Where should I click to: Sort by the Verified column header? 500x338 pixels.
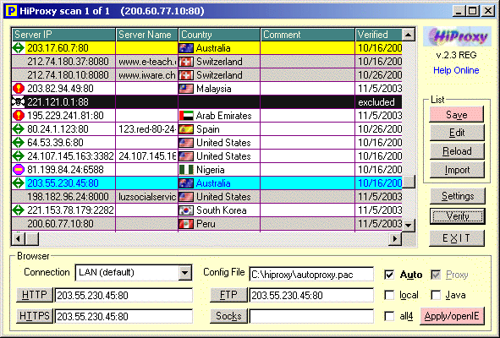[x=378, y=35]
